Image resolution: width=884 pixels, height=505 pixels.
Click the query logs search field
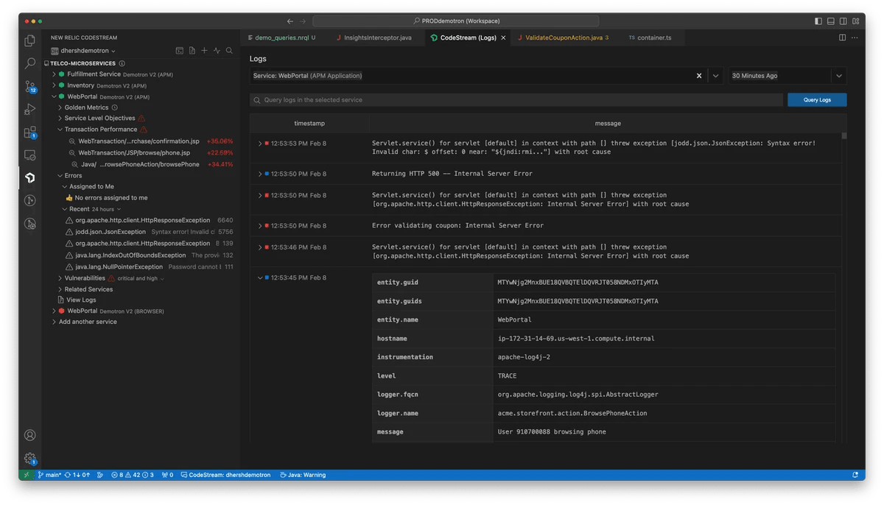tap(516, 99)
